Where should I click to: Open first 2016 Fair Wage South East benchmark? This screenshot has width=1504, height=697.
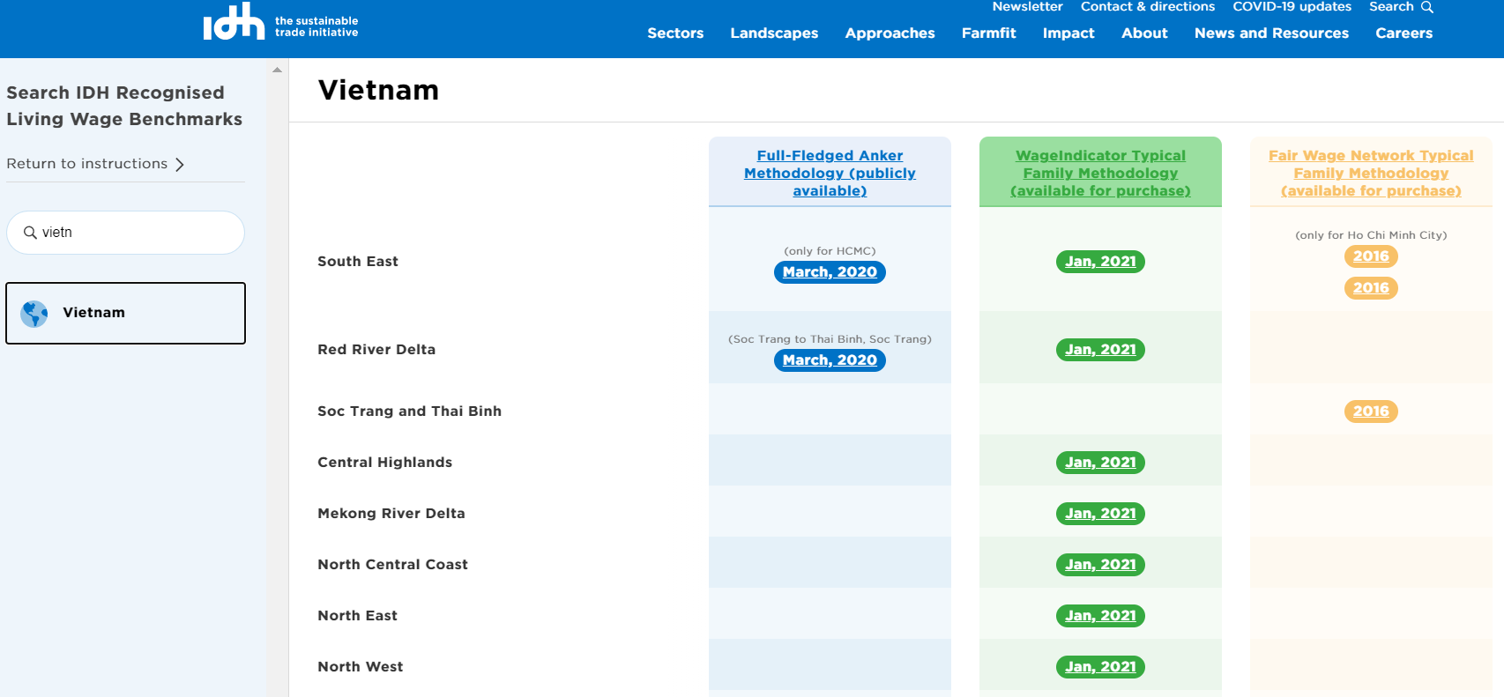tap(1371, 256)
